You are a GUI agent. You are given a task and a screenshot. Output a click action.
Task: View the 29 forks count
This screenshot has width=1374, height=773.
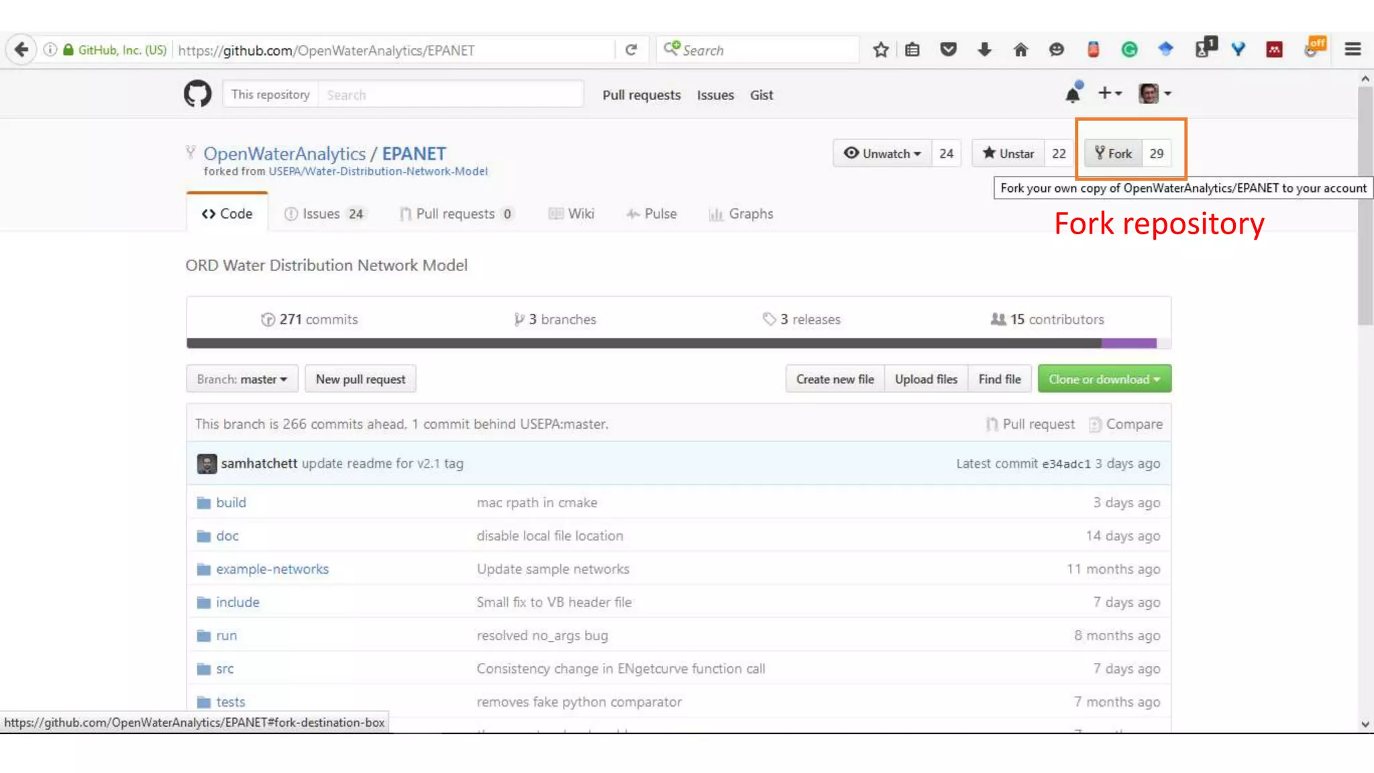[1157, 154]
